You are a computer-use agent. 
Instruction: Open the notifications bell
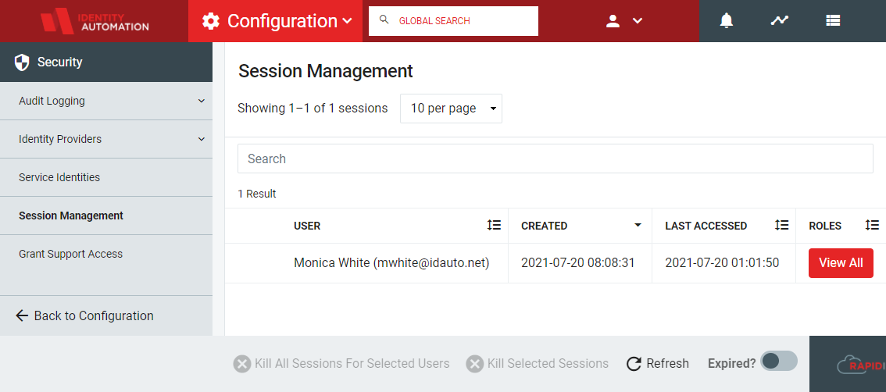pos(726,21)
